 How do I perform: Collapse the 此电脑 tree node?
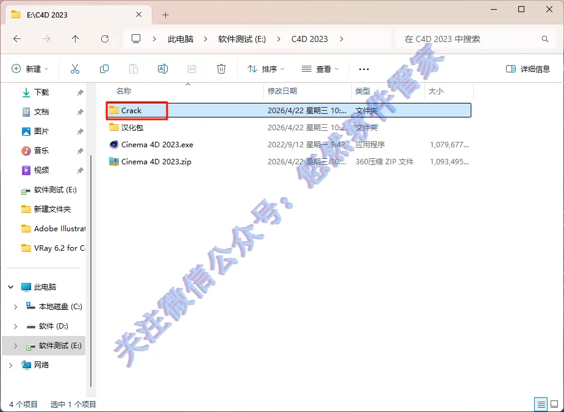(x=11, y=287)
